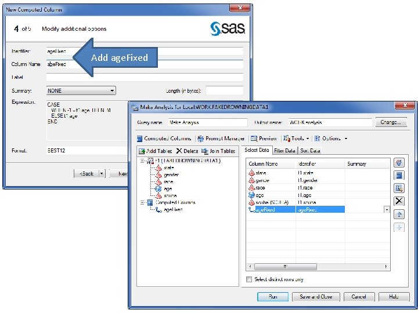Click the black X remove column icon
Screen dimensions: 418x313
coord(399,201)
